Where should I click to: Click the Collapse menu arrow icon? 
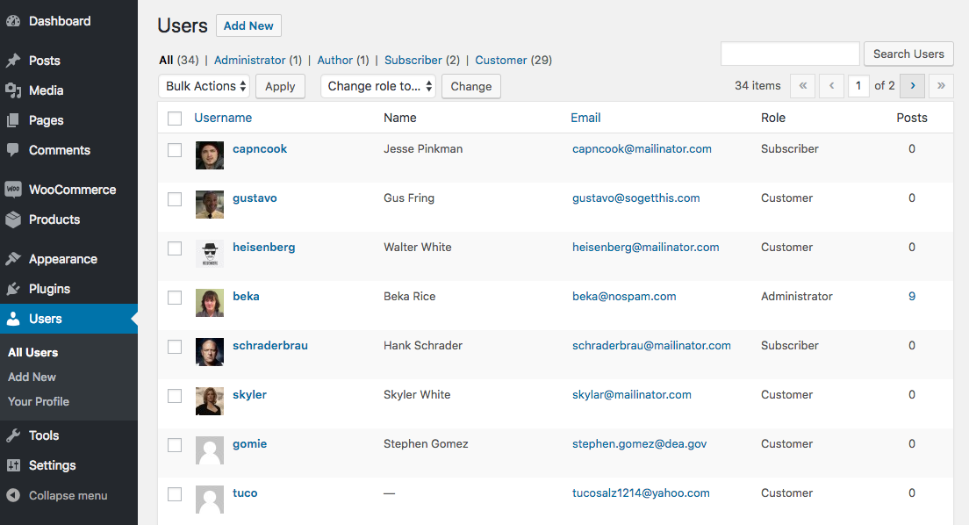pos(13,495)
